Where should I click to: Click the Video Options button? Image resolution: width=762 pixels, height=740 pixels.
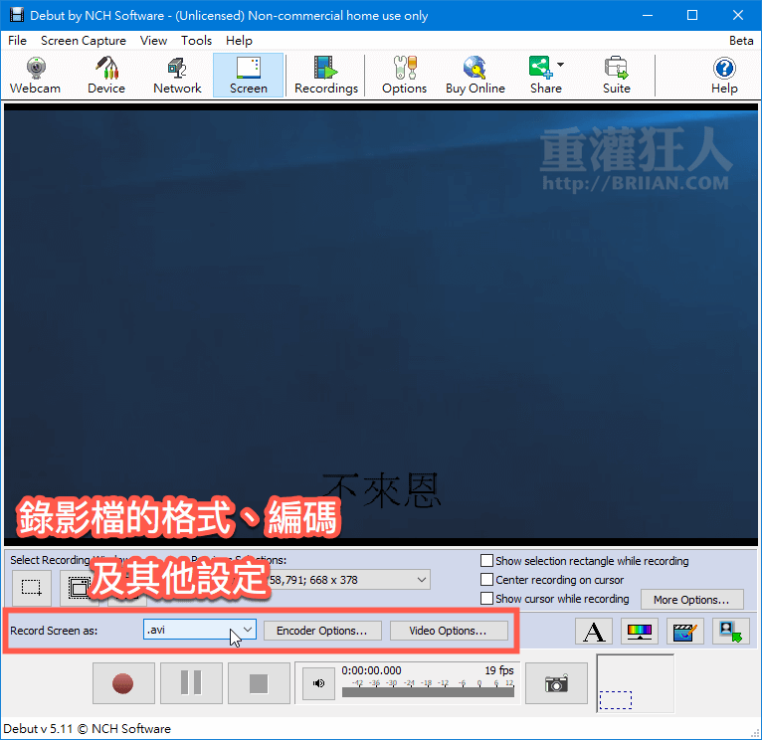point(448,631)
